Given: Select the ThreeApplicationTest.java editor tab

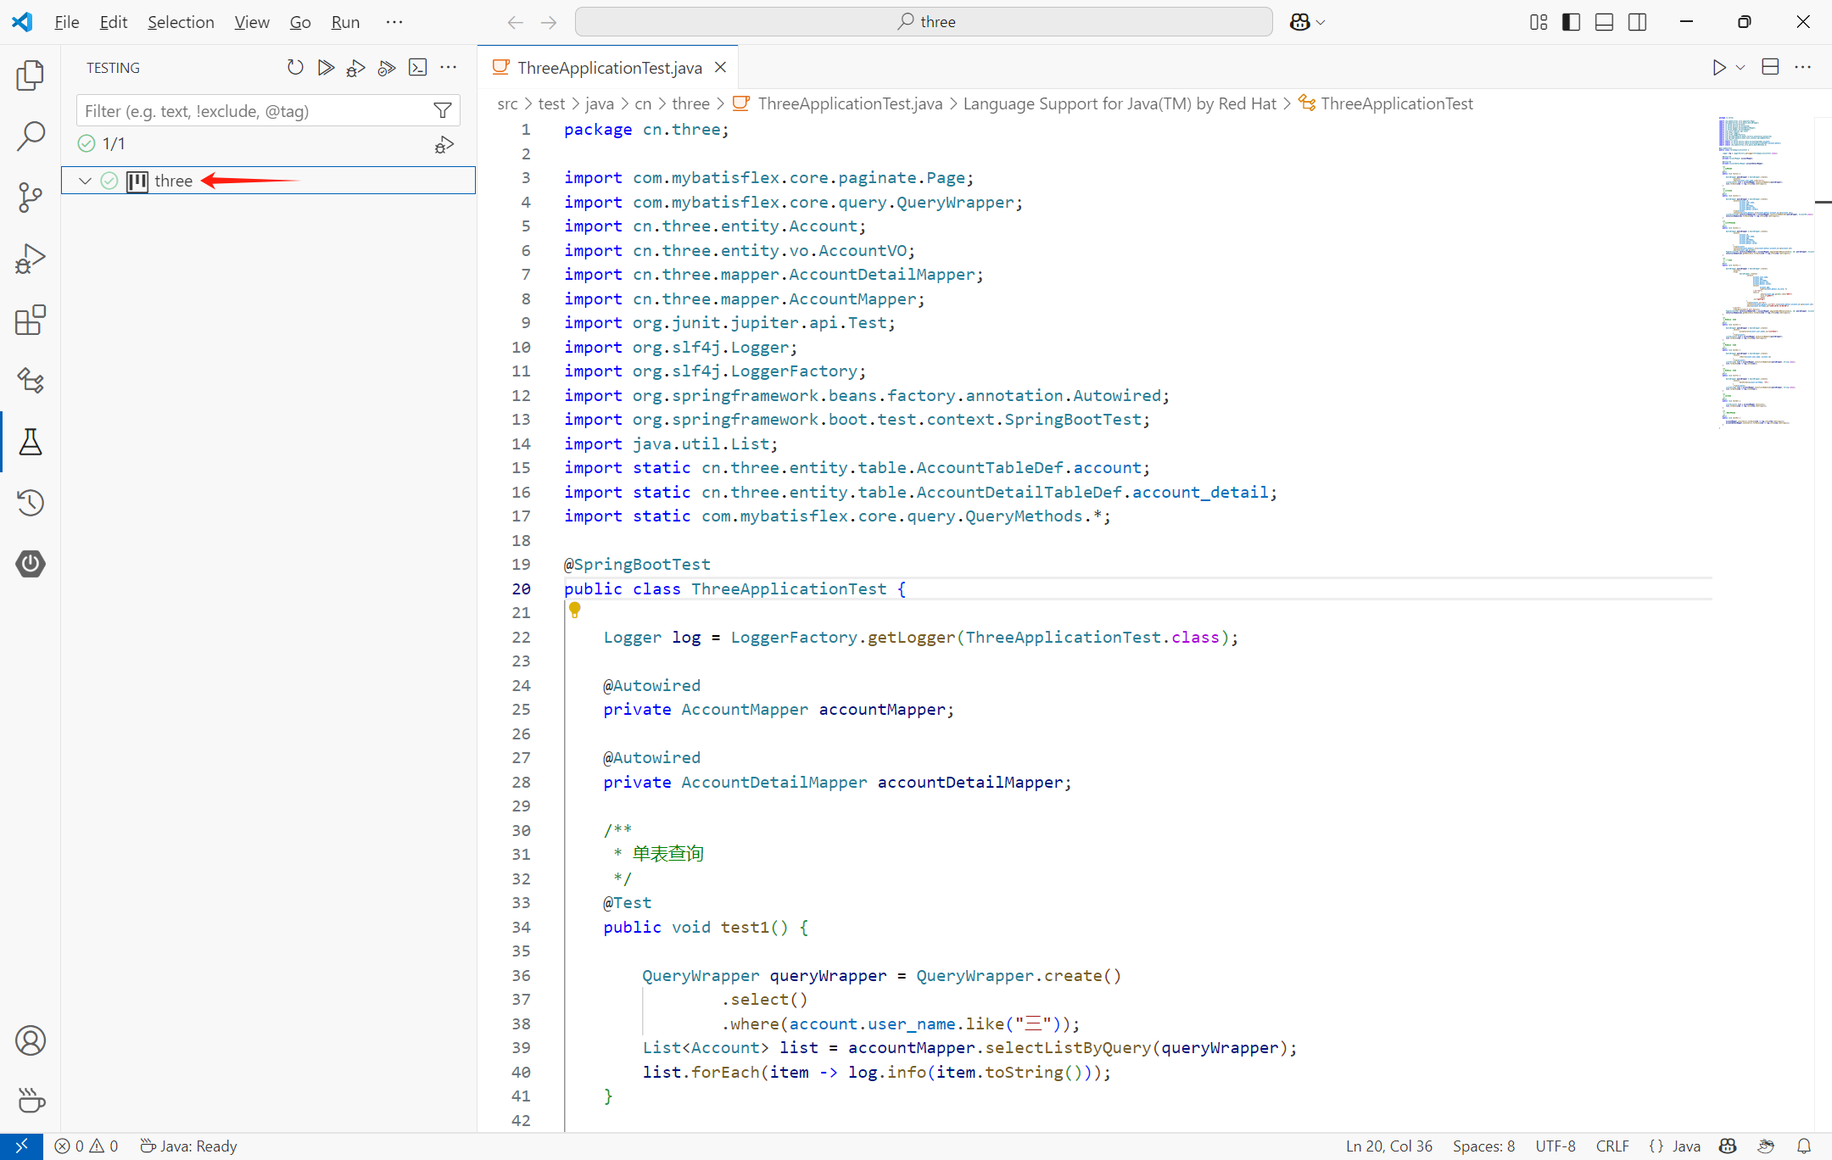Looking at the screenshot, I should 609,68.
